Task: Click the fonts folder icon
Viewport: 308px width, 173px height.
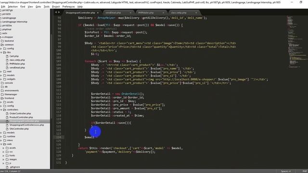Action: click(7, 156)
